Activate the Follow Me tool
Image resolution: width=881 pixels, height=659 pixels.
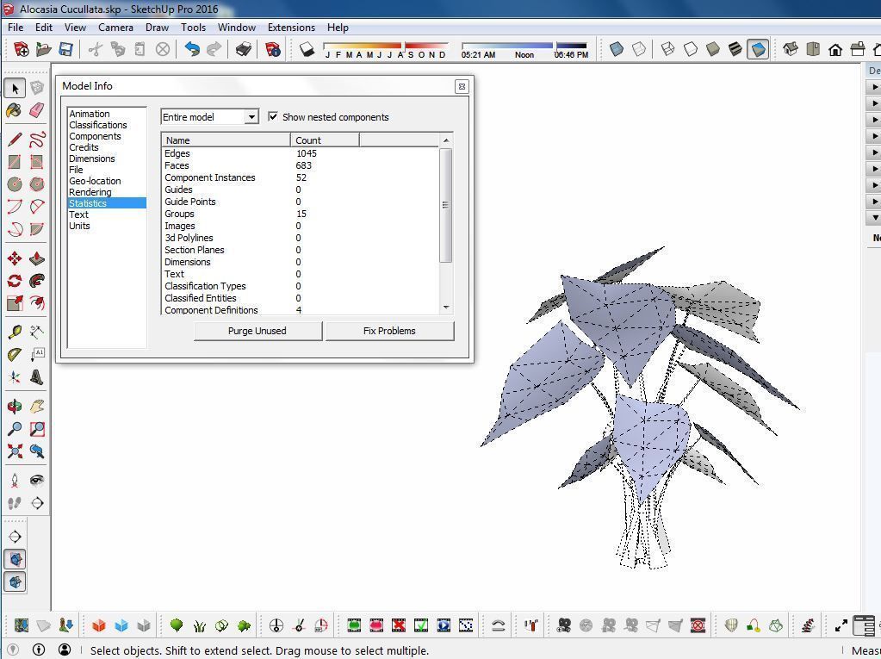(x=37, y=281)
